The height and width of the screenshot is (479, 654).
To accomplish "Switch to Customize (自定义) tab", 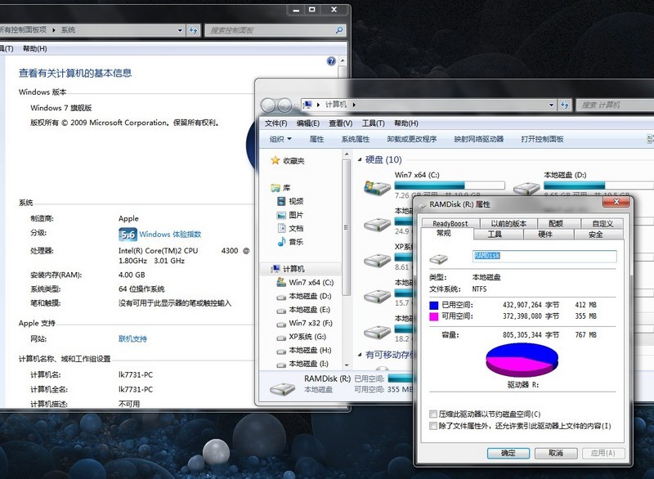I will (x=602, y=223).
